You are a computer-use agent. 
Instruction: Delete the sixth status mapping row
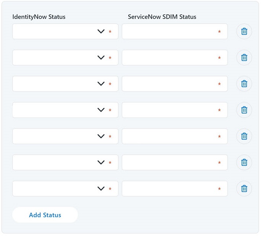244,162
